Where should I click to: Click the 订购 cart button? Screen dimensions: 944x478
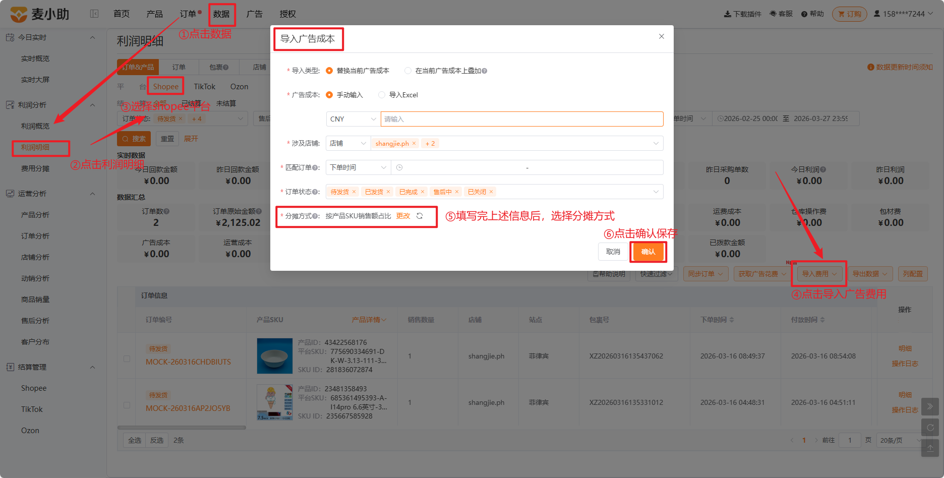850,14
